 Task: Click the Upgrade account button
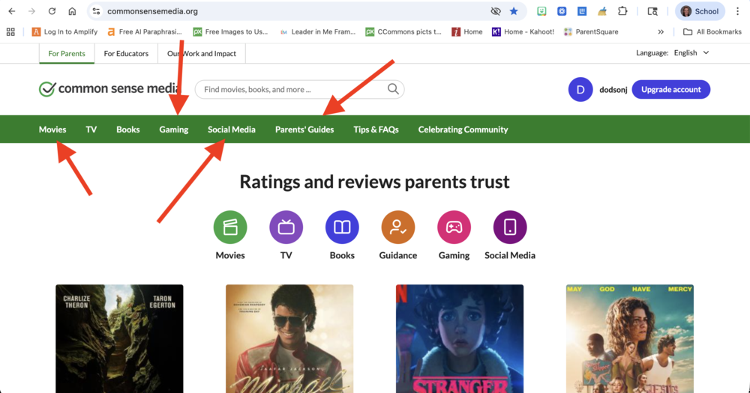(670, 89)
